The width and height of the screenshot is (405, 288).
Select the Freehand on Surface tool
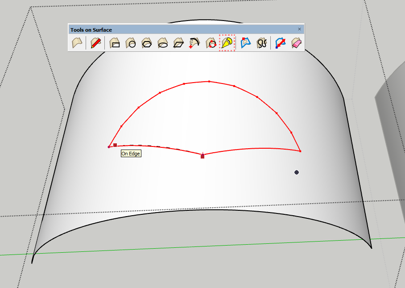click(262, 43)
